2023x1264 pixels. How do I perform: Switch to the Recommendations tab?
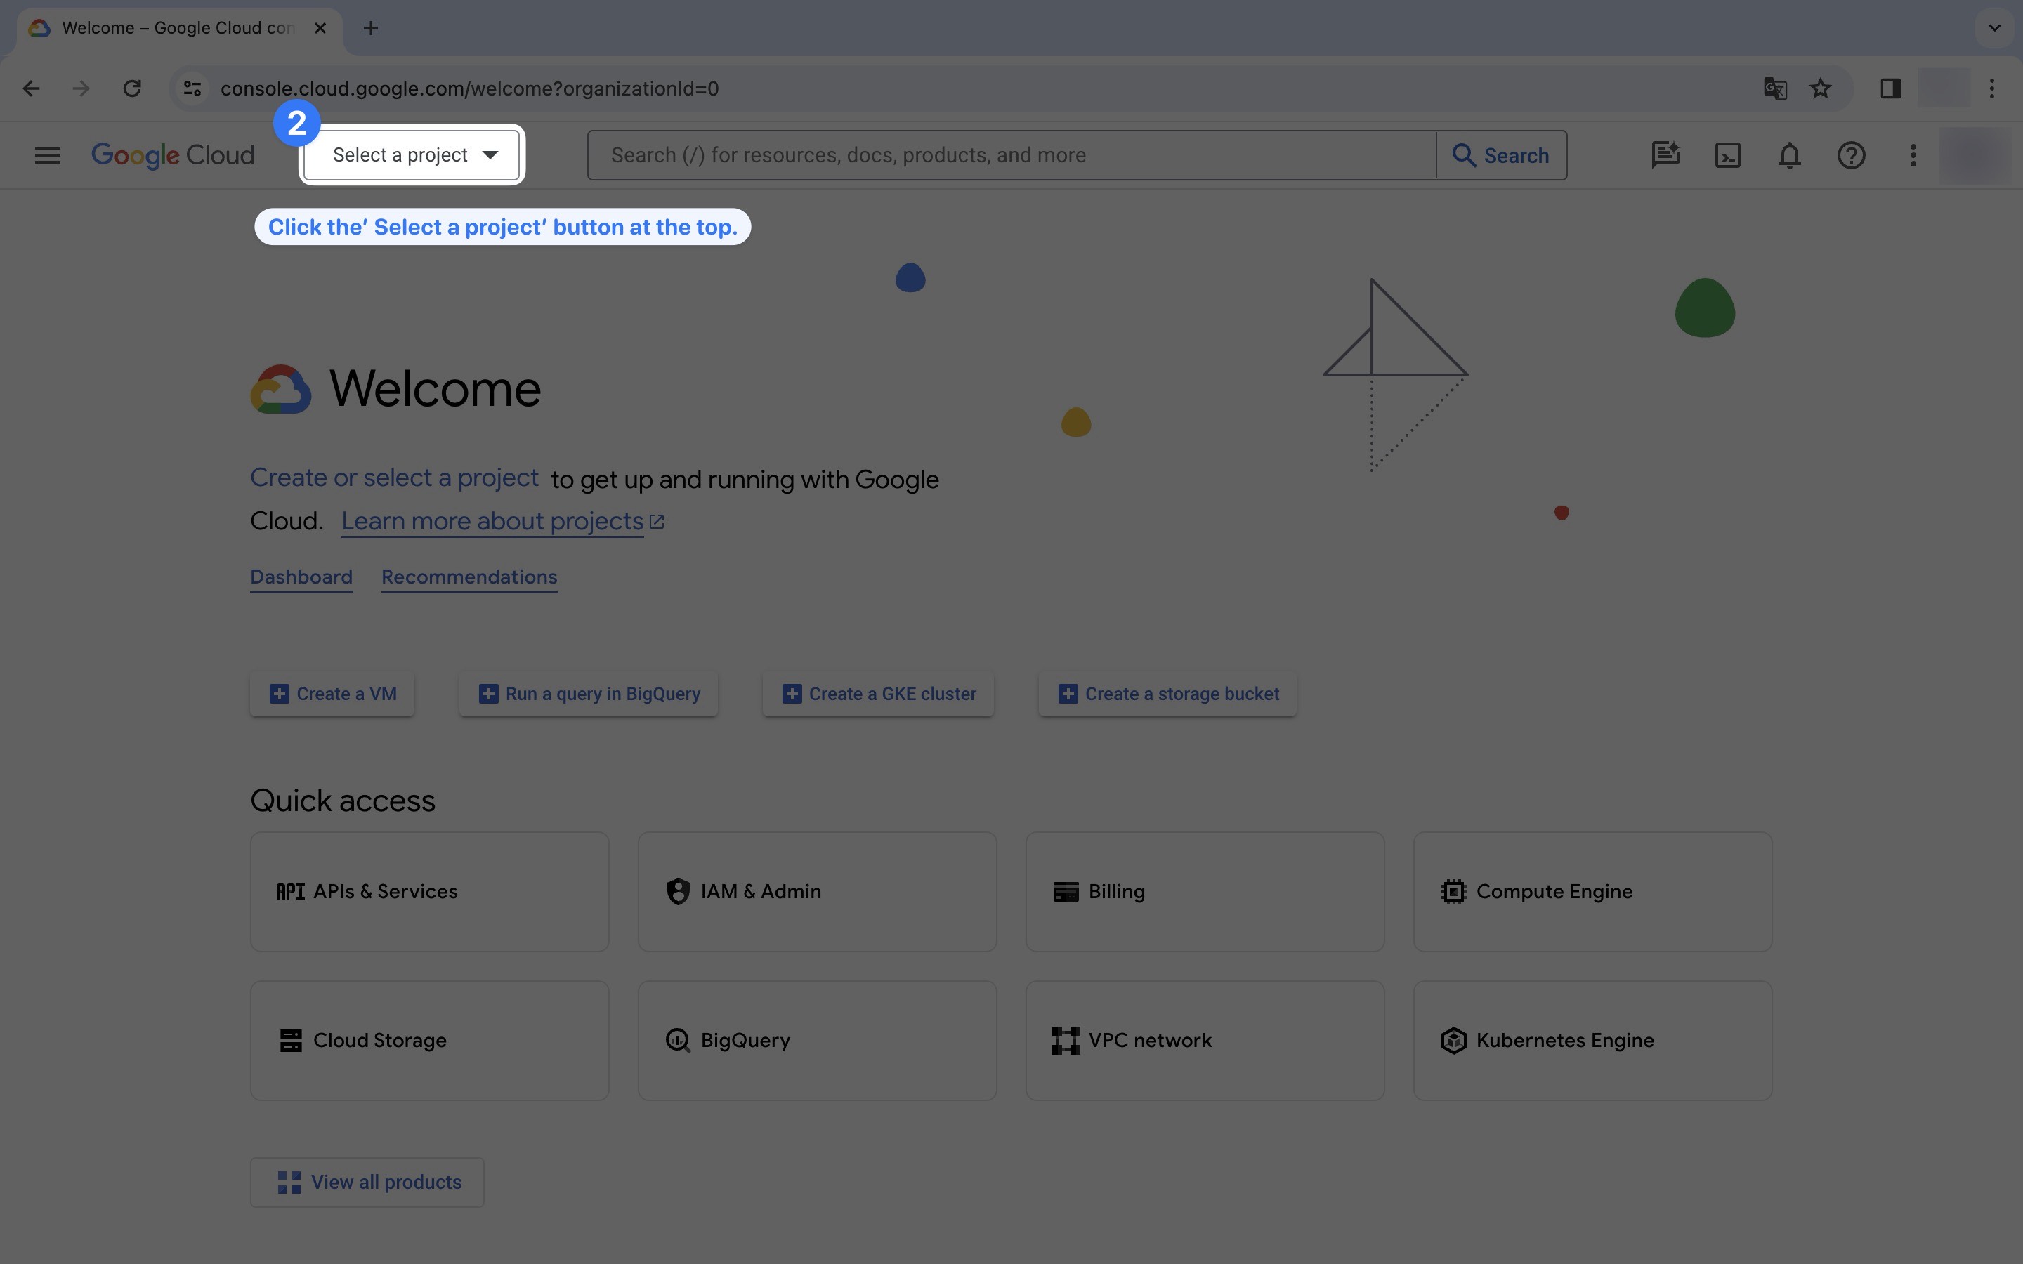click(x=469, y=578)
